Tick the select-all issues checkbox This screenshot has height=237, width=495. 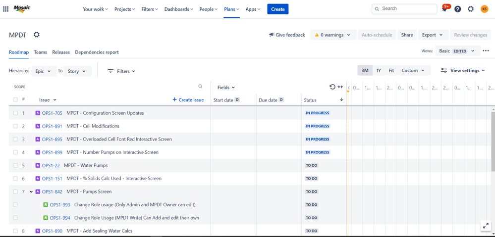(15, 99)
